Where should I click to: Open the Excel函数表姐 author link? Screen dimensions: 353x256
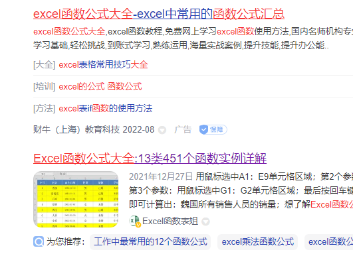[170, 222]
